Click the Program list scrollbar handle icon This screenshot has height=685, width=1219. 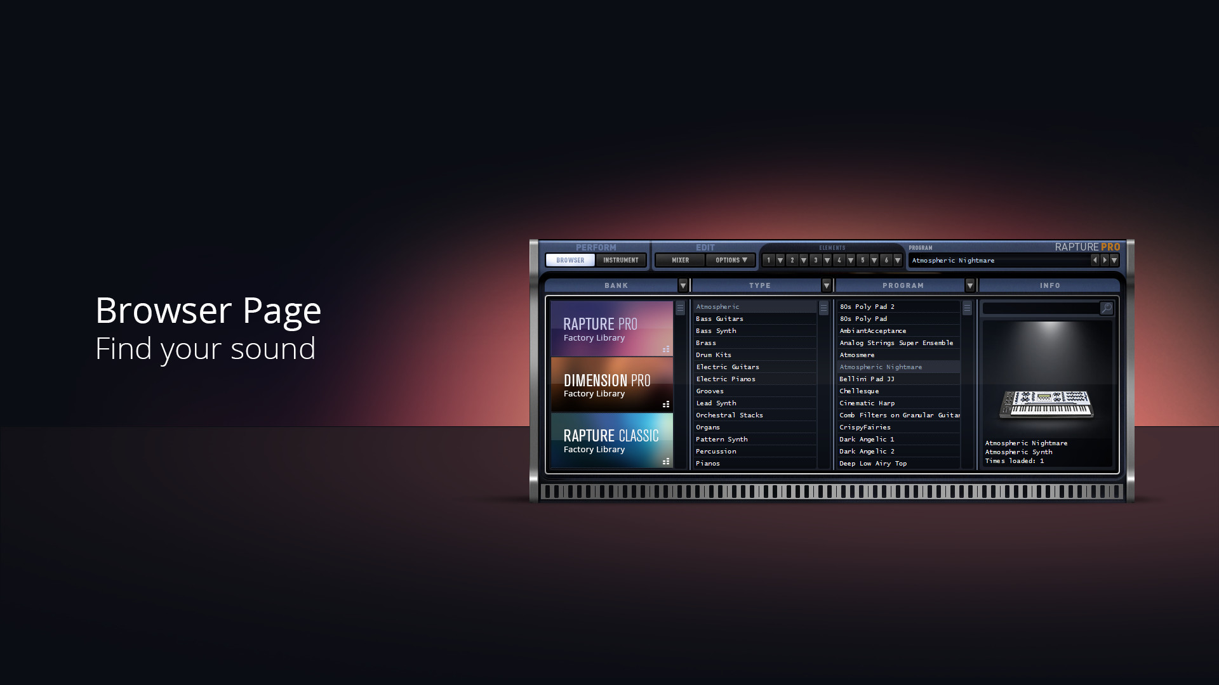[x=967, y=308]
